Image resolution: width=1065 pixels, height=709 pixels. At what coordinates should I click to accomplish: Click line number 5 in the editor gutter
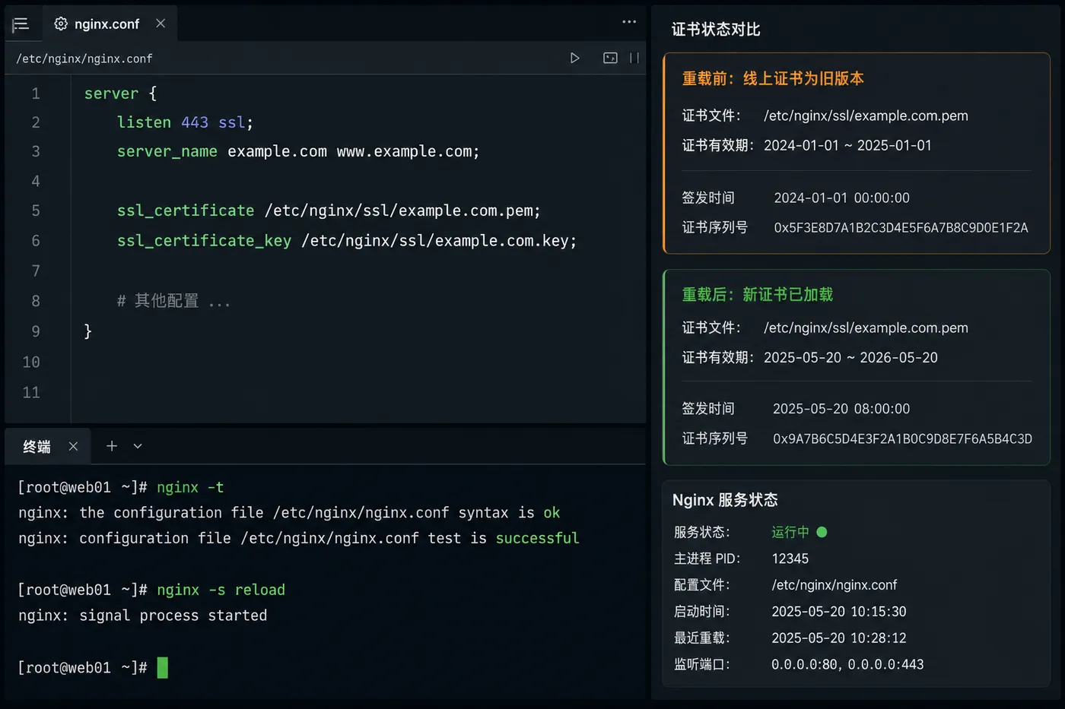(35, 210)
